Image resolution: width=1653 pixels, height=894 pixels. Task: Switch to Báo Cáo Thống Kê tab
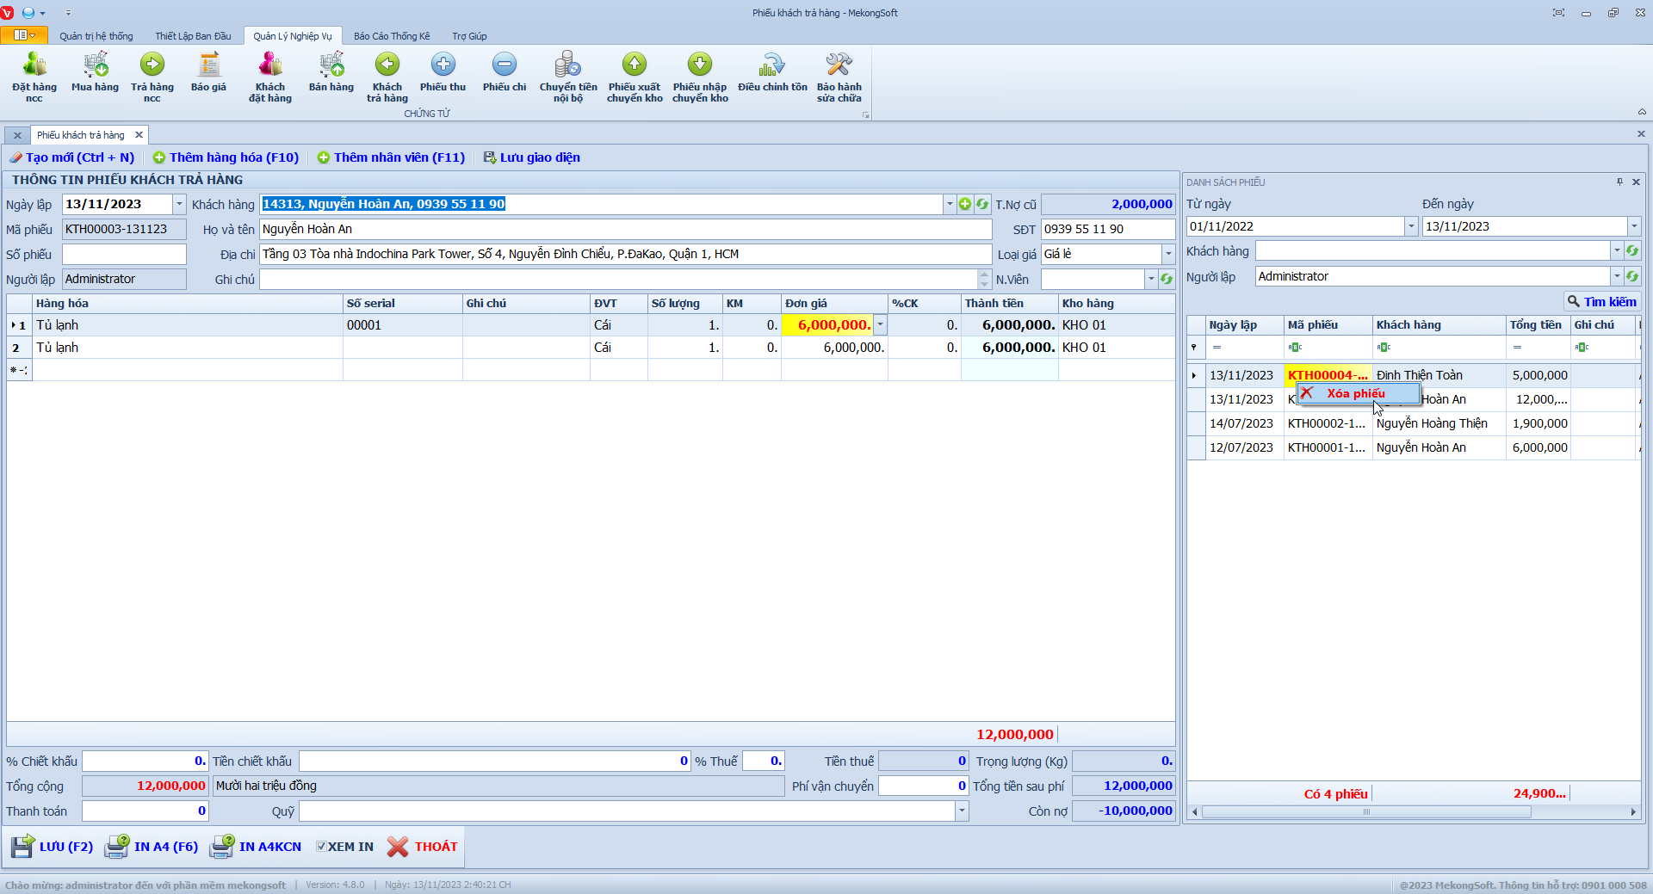click(391, 36)
